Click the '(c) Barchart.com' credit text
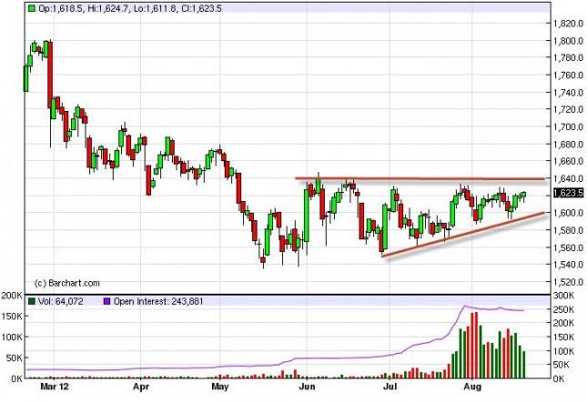Viewport: 587px width, 403px height. 67,283
